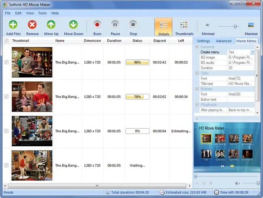Play the movie menu preview
The height and width of the screenshot is (198, 263).
pyautogui.click(x=197, y=183)
